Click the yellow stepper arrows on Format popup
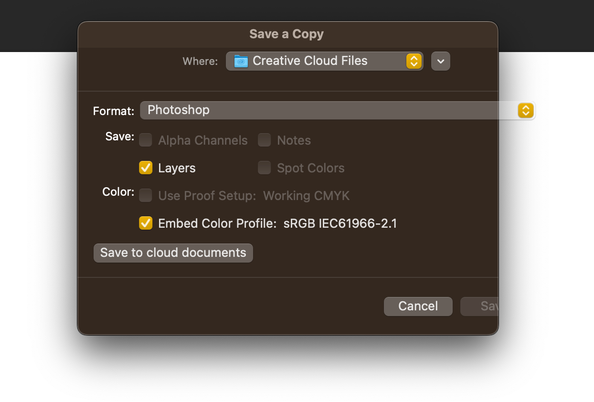 click(525, 110)
